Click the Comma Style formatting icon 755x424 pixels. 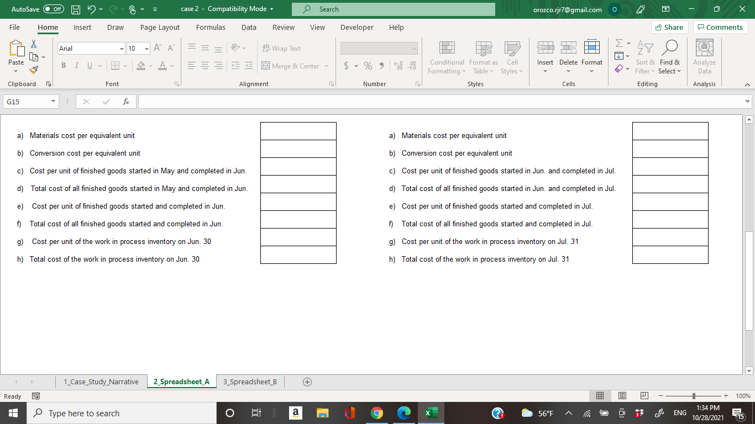[381, 66]
